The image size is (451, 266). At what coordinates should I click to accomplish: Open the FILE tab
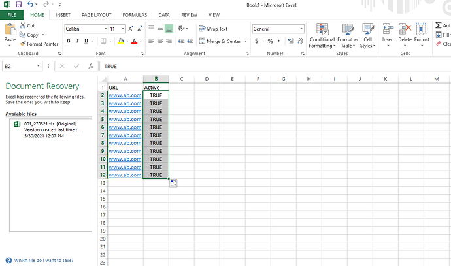pyautogui.click(x=12, y=15)
